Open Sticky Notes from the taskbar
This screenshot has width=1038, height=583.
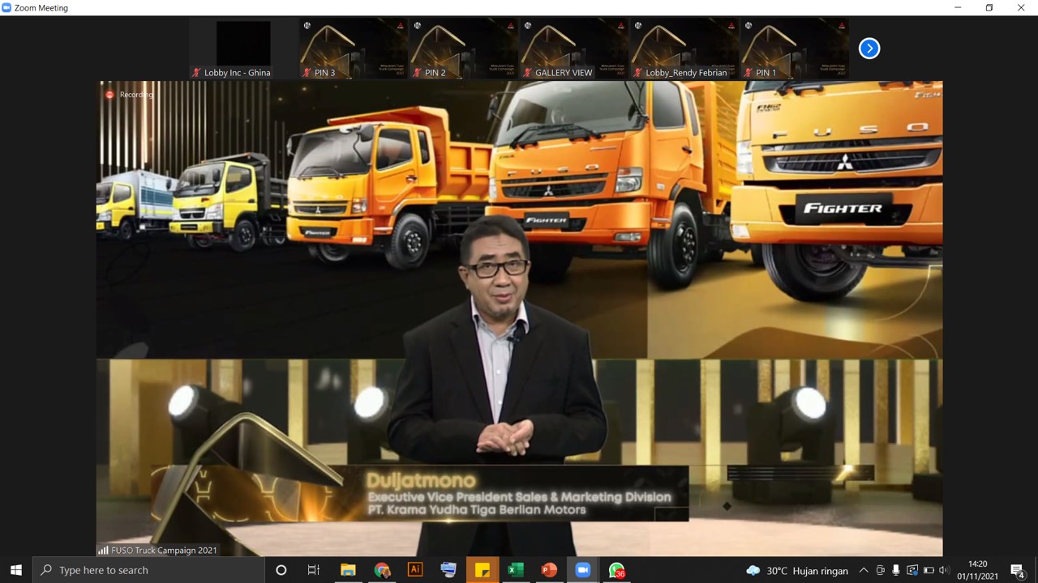coord(482,570)
